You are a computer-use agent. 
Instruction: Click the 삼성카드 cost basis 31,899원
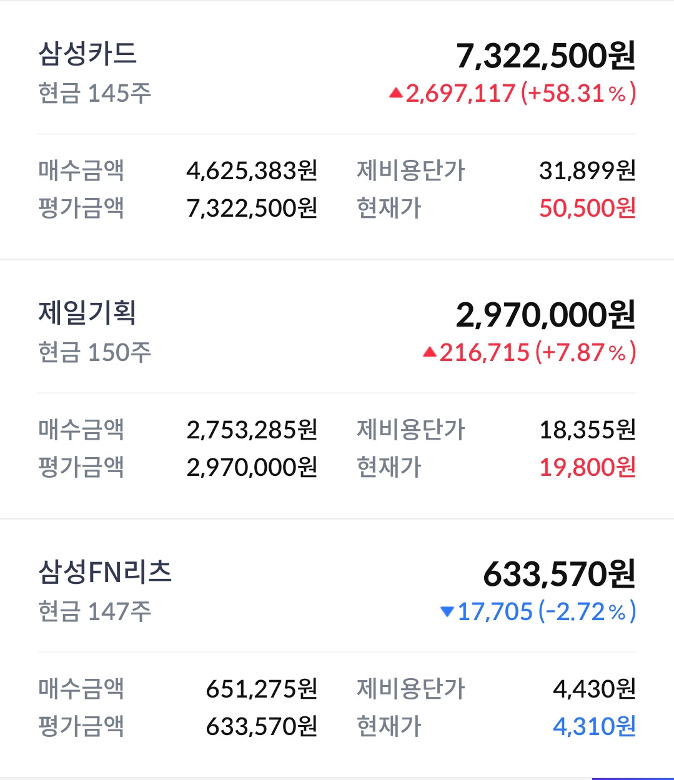(x=587, y=170)
